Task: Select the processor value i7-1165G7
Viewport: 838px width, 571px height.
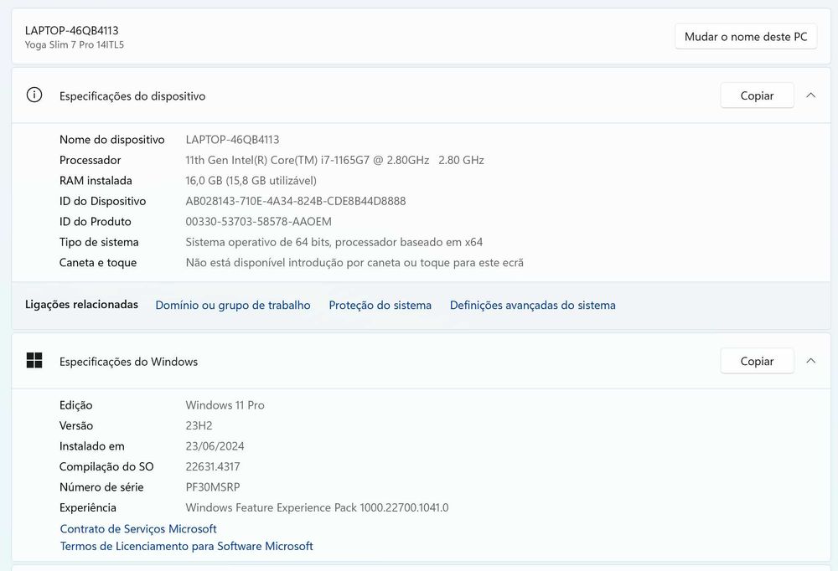Action: click(334, 160)
